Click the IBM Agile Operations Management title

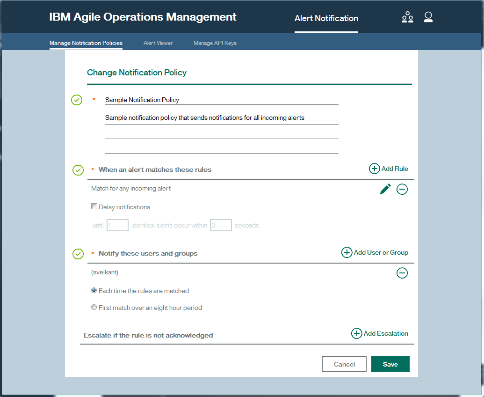click(143, 17)
